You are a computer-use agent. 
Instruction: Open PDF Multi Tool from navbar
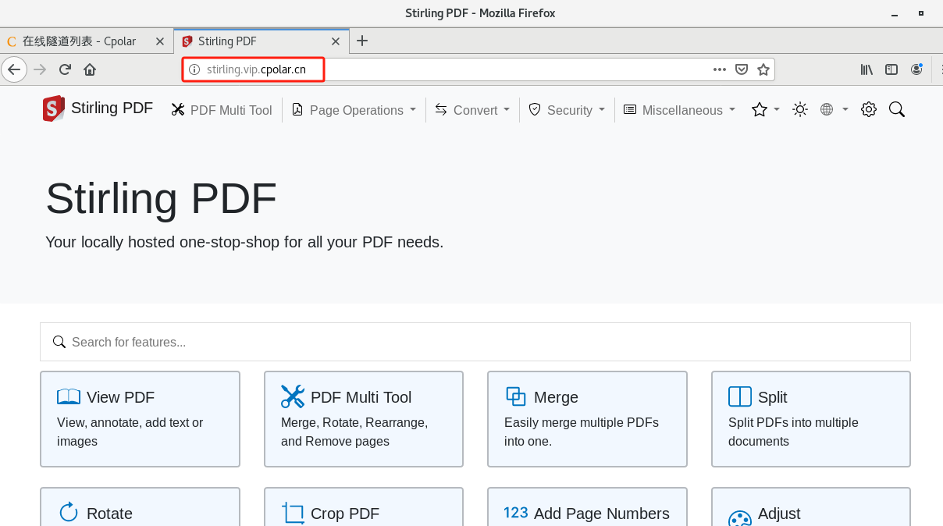pyautogui.click(x=222, y=110)
